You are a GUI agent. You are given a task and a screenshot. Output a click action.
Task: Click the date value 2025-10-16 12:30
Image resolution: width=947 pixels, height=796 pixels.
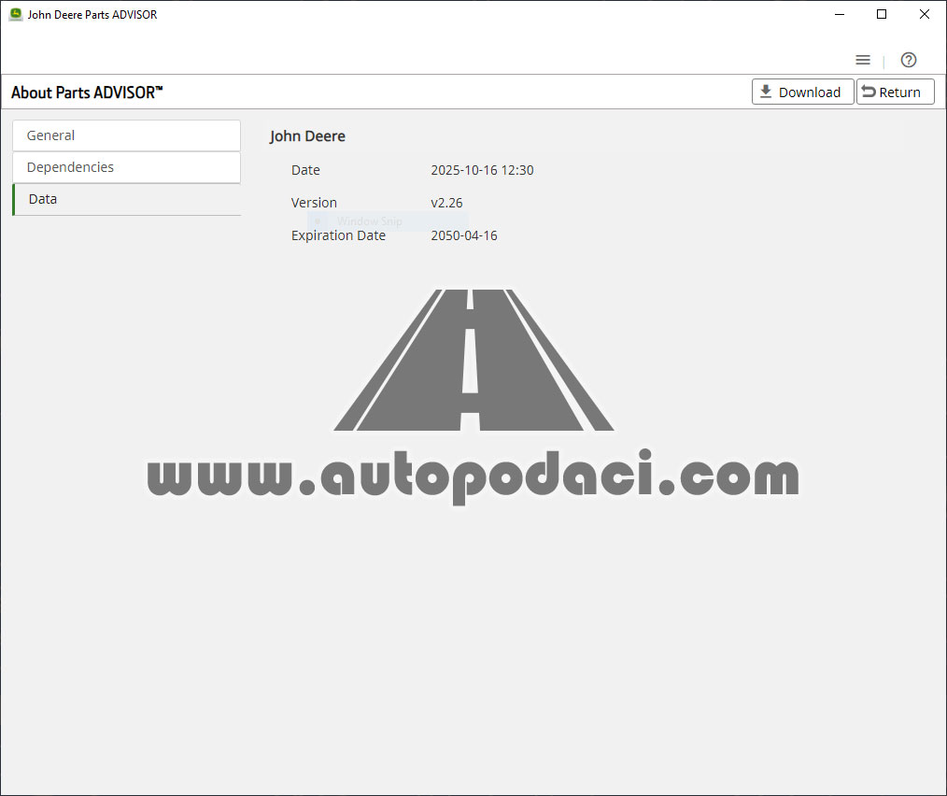482,170
